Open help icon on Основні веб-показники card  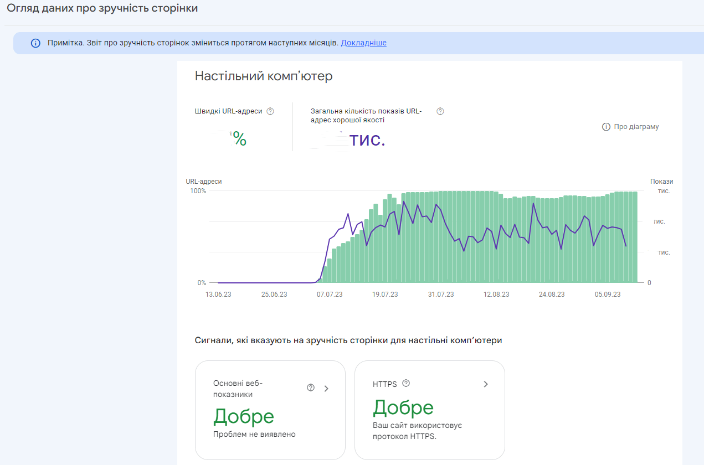311,387
